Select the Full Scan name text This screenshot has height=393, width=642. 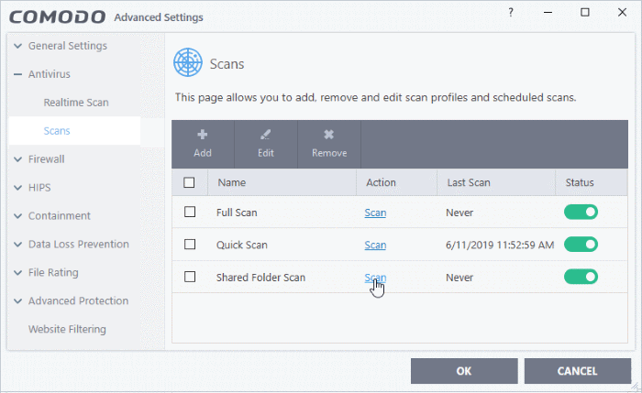pyautogui.click(x=237, y=213)
